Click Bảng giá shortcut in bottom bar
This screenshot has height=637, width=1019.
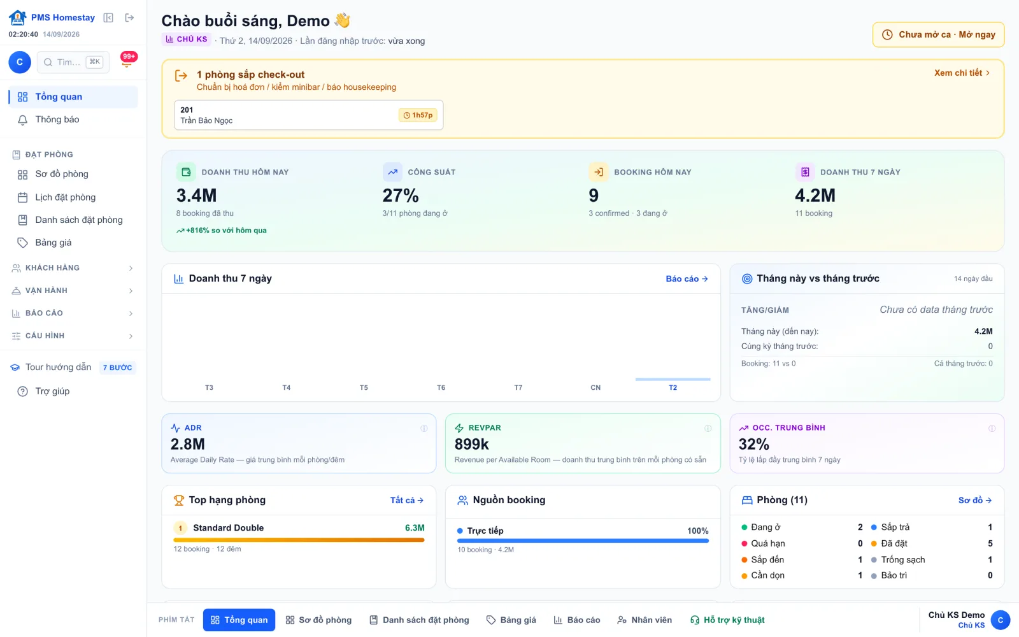(x=511, y=620)
